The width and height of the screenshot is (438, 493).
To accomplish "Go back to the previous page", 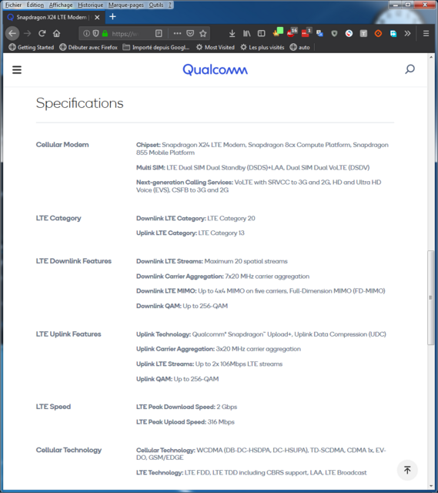I will [x=12, y=33].
